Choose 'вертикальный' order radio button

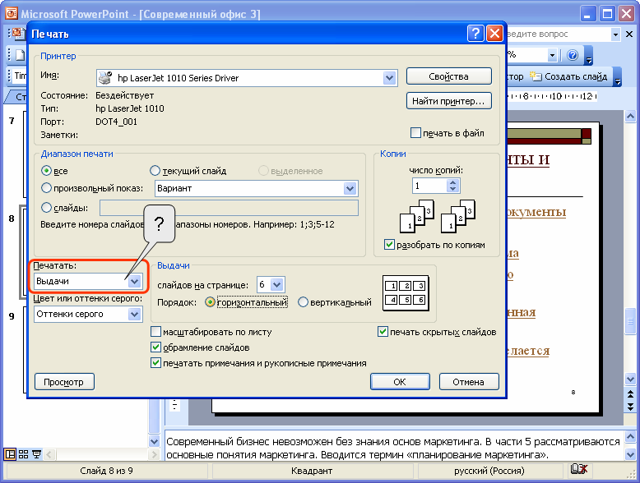(x=303, y=302)
